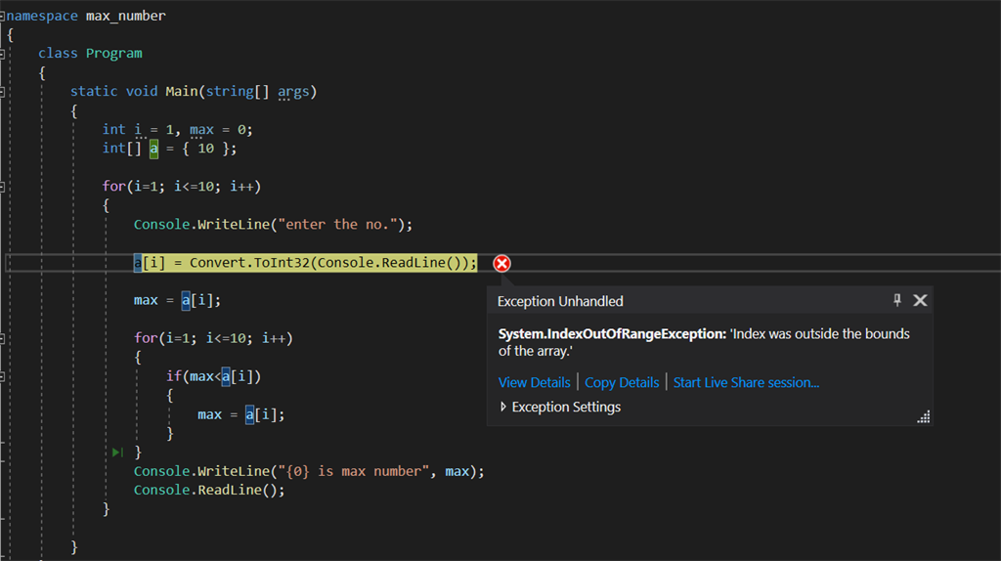The width and height of the screenshot is (1001, 561).
Task: Click Copy Details link
Action: point(622,382)
